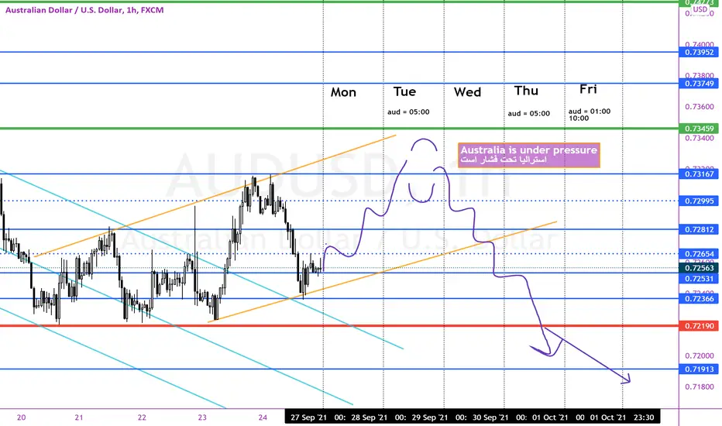
Task: Click date 22 on the time axis
Action: [x=142, y=417]
